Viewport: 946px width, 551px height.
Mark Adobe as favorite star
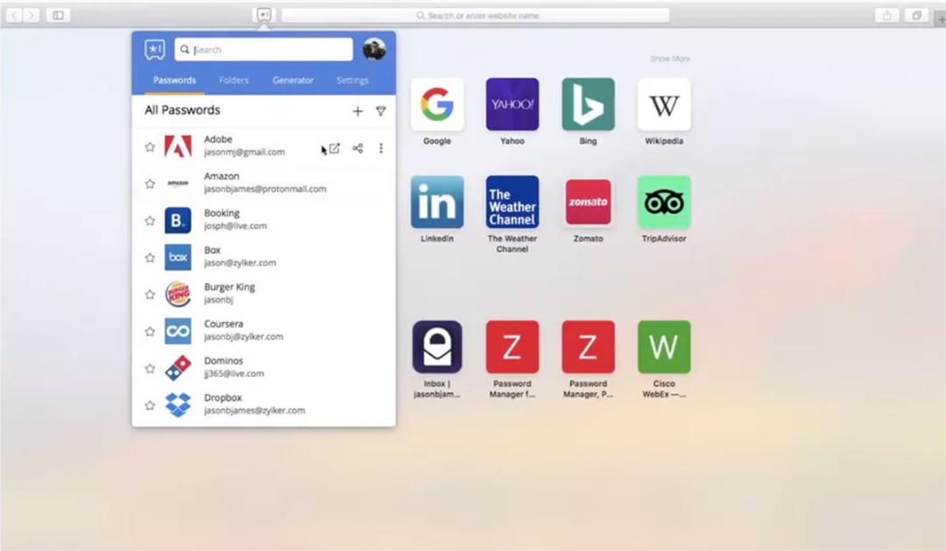pos(151,147)
